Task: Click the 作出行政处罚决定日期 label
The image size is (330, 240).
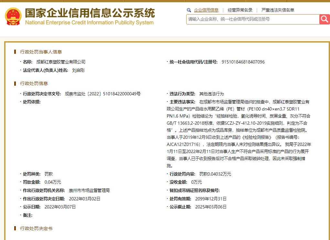Action: coord(44,199)
